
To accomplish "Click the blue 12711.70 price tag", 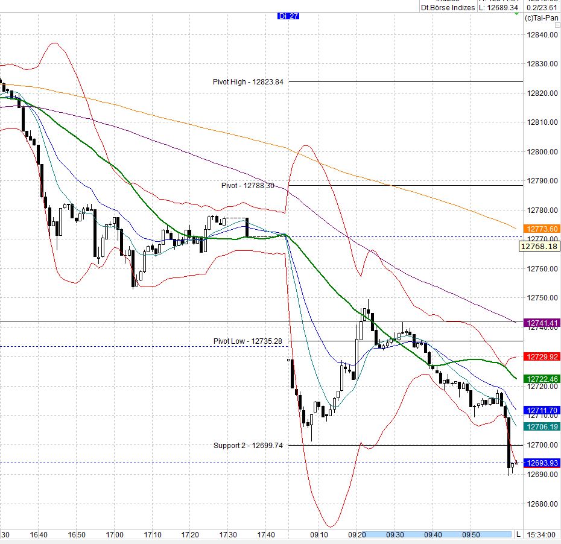I will [542, 410].
